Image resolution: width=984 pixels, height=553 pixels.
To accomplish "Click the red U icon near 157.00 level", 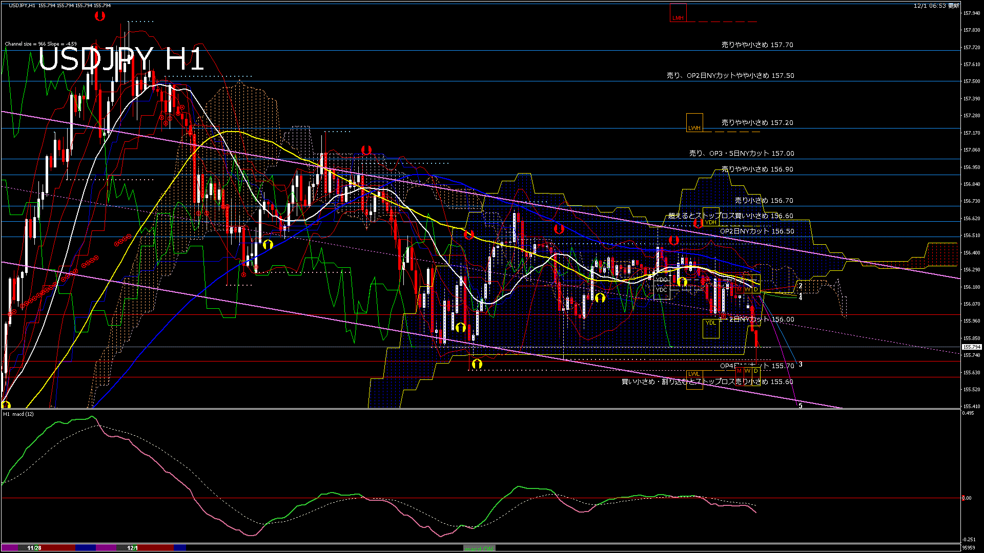I will (366, 150).
